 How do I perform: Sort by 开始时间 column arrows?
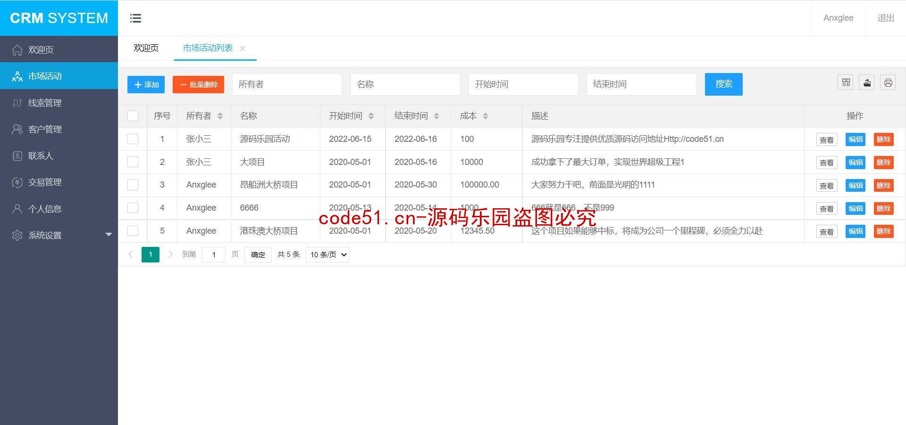pyautogui.click(x=371, y=116)
